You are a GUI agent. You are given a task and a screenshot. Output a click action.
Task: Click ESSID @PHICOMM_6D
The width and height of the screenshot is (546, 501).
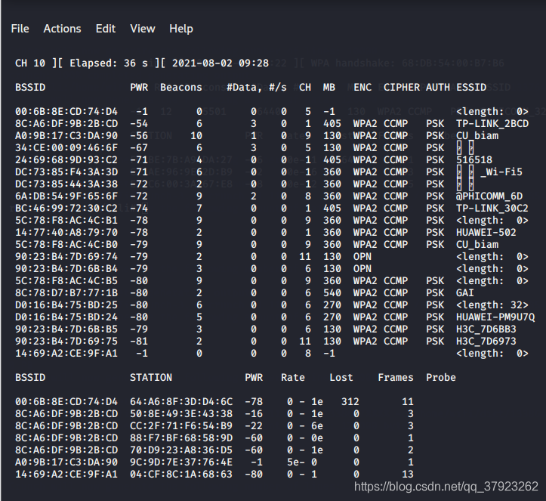click(x=489, y=196)
